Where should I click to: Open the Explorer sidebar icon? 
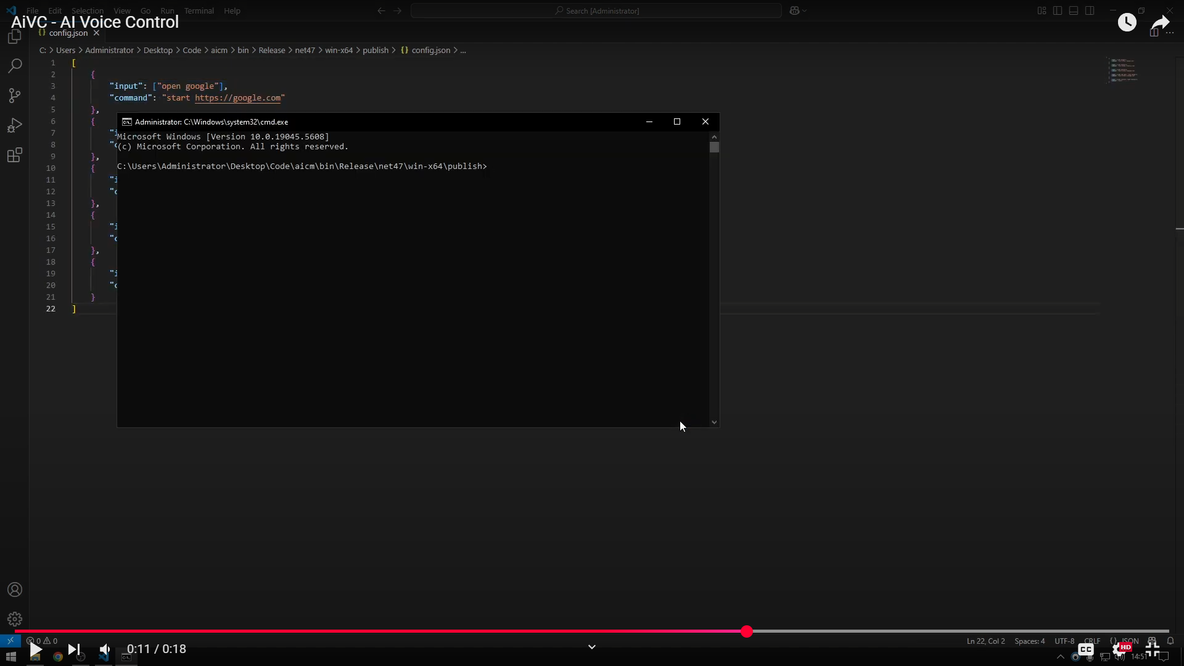tap(15, 37)
